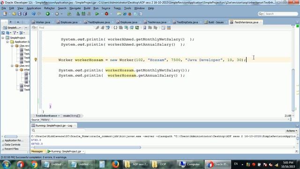Click the Find field in the editor

(66, 28)
